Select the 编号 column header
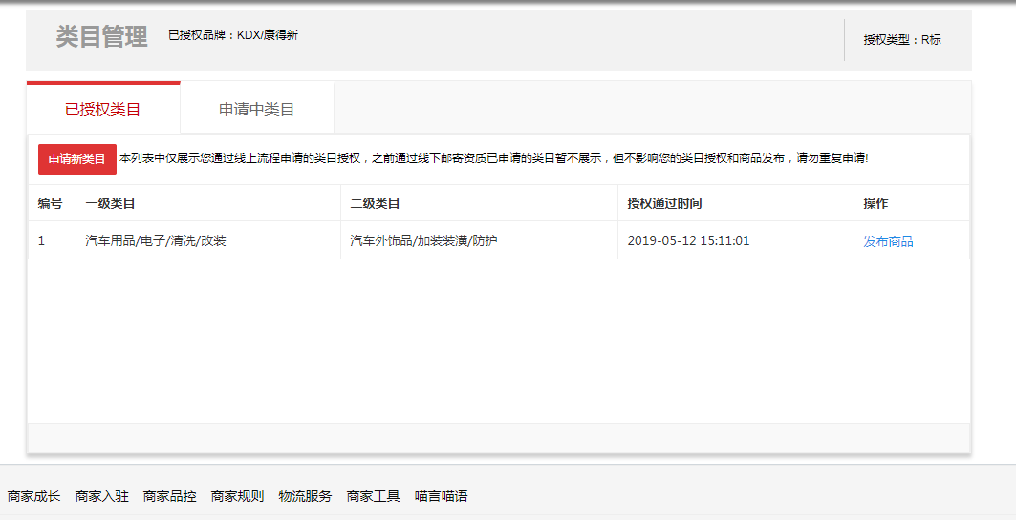1016x520 pixels. pyautogui.click(x=52, y=203)
